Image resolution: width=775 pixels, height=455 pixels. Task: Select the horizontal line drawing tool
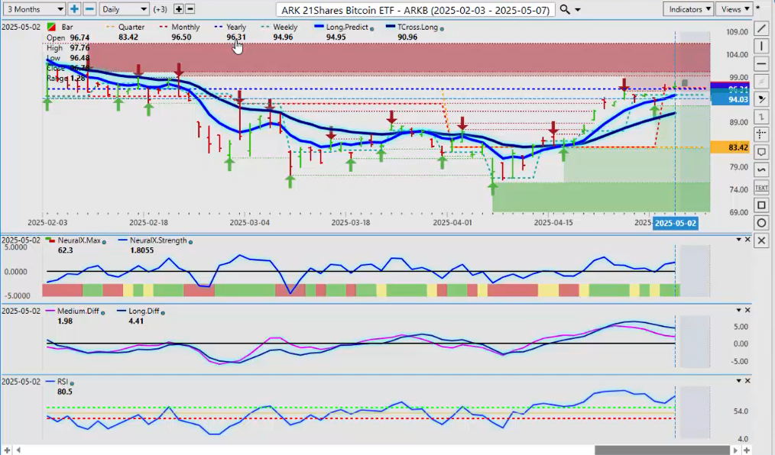click(x=761, y=63)
